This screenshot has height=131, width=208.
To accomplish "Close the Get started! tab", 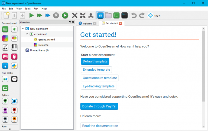I will tap(120, 23).
